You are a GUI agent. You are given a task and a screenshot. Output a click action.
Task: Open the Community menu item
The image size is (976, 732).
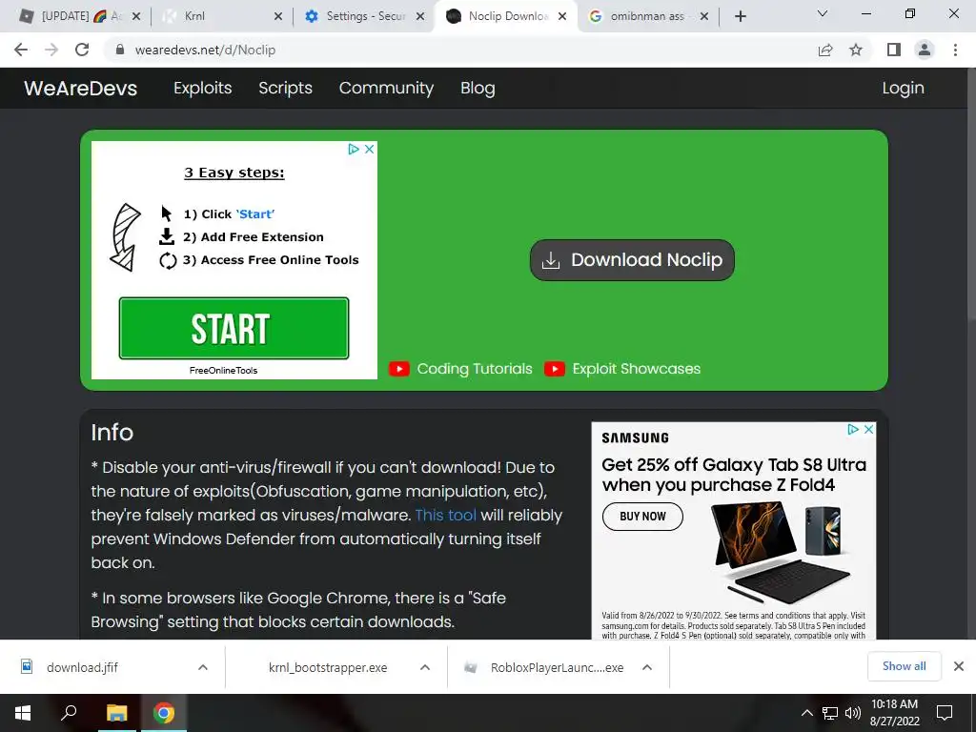(386, 88)
